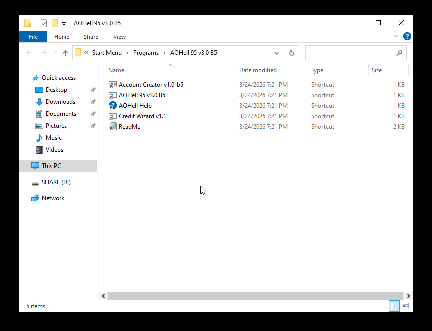Switch to Details view layout

coord(394,306)
